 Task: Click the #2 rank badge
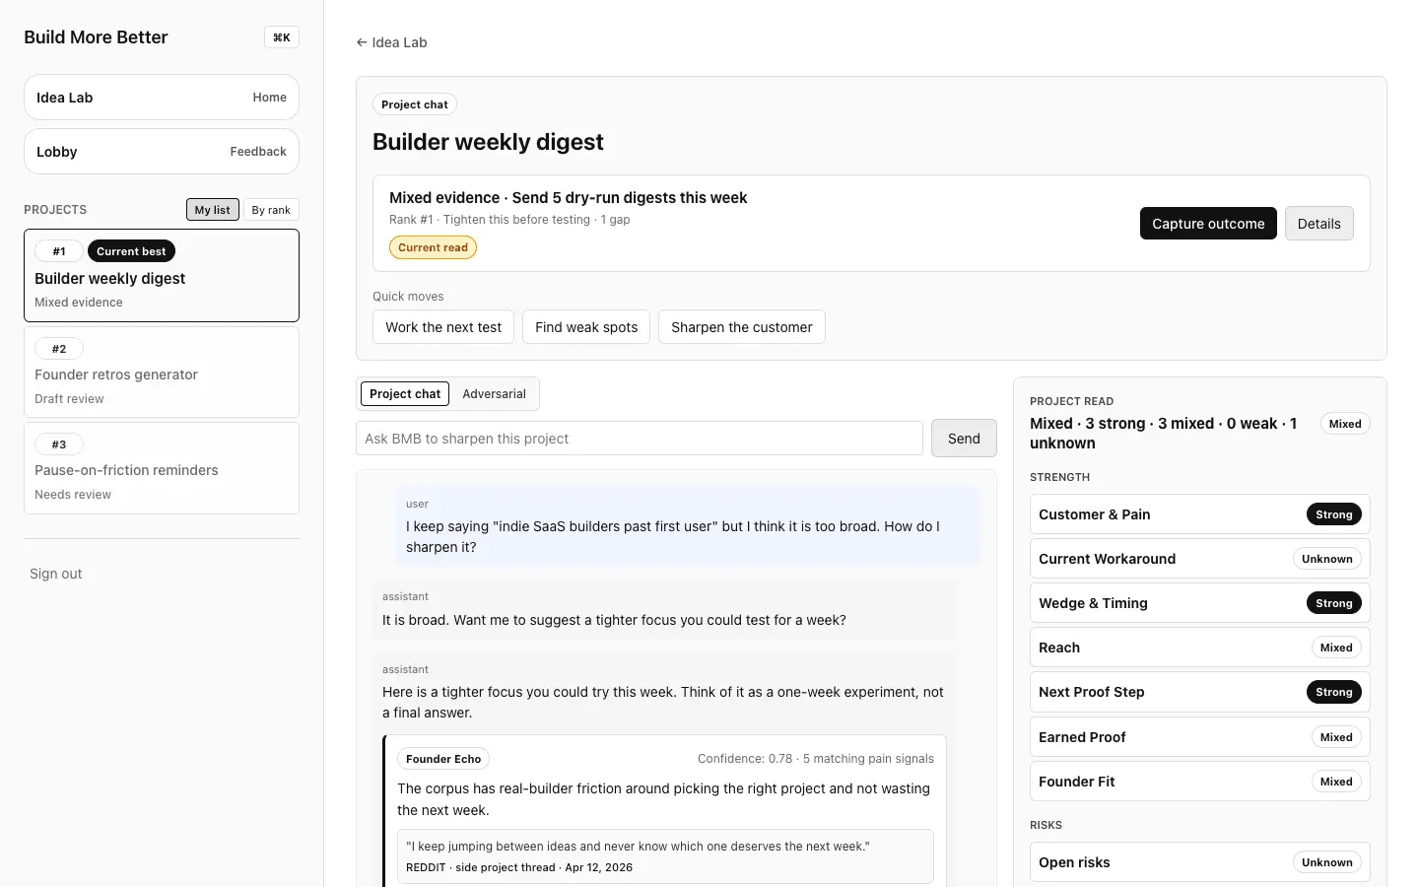pyautogui.click(x=59, y=349)
